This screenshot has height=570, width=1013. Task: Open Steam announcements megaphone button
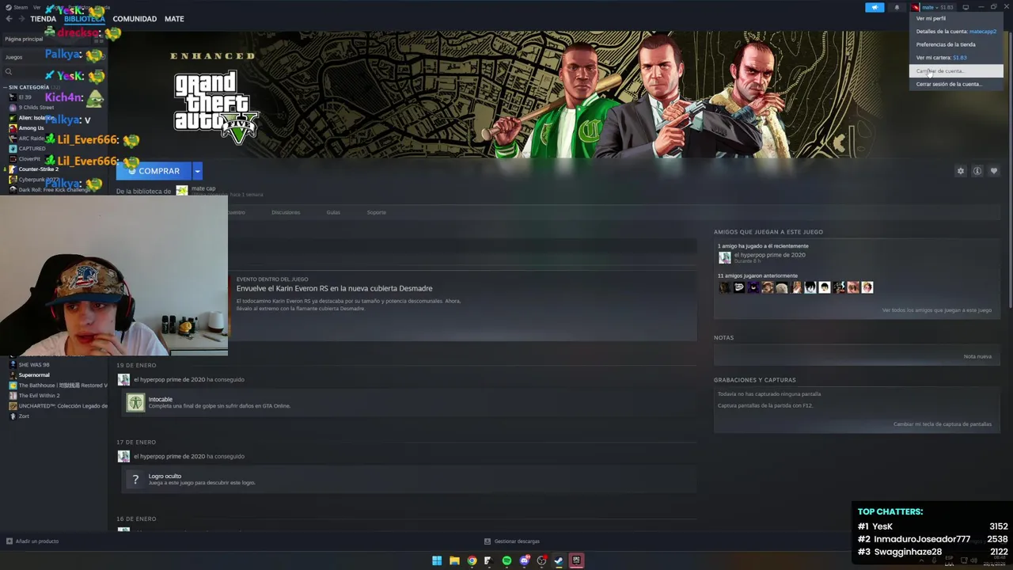point(875,7)
